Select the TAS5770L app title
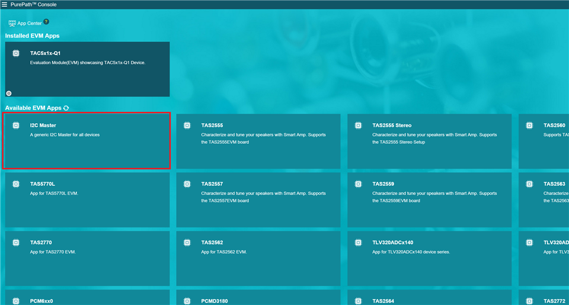The width and height of the screenshot is (569, 305). pos(43,184)
